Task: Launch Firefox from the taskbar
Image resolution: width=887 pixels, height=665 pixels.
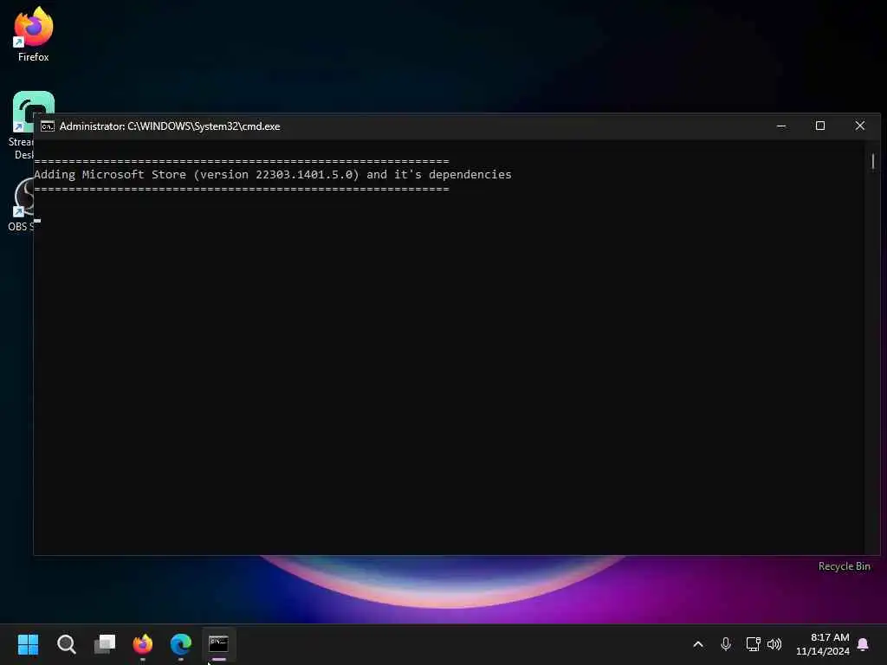Action: (143, 644)
